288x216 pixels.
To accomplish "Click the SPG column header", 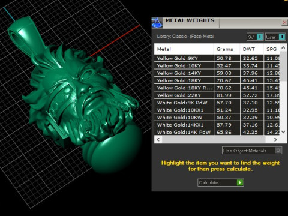I will click(271, 49).
